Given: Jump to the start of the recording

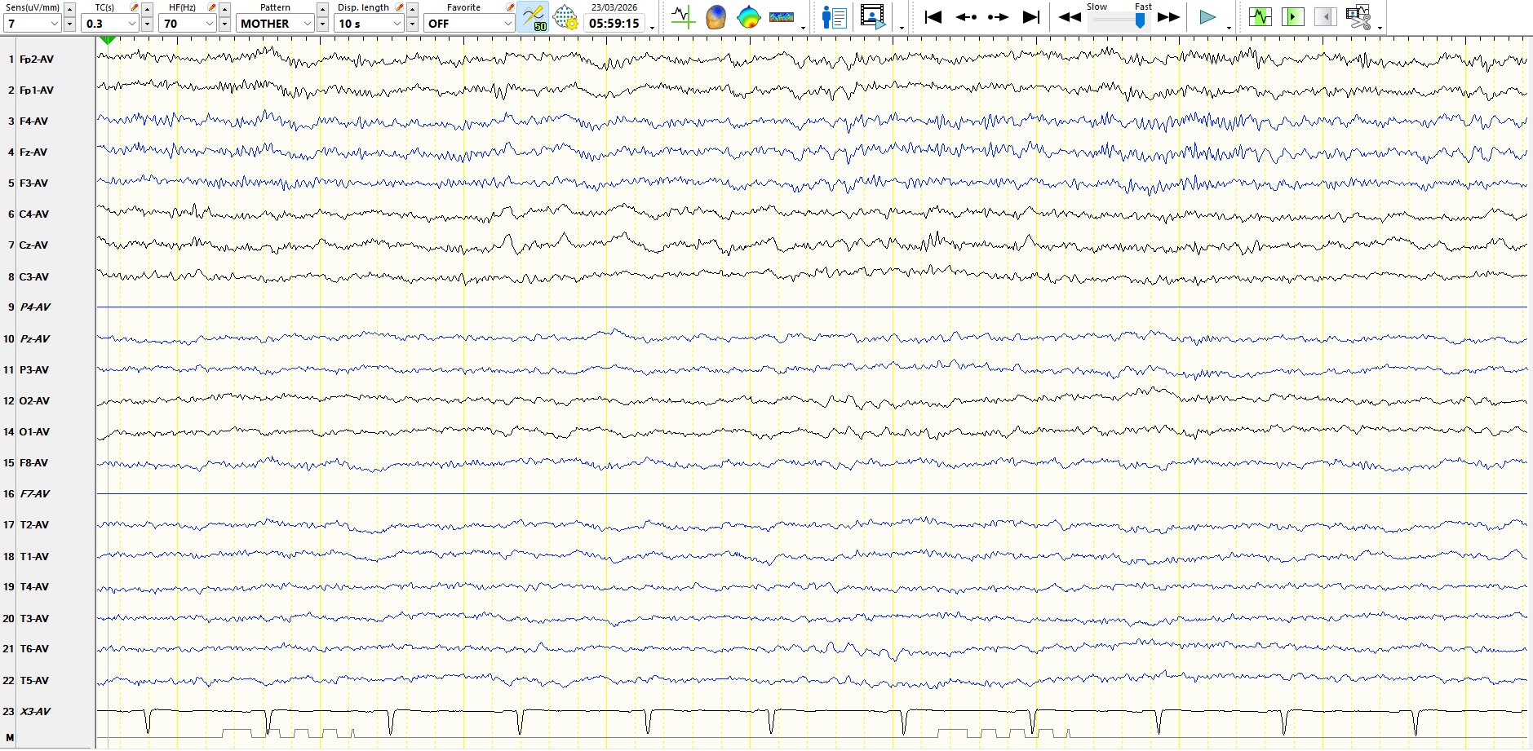Looking at the screenshot, I should click(x=933, y=16).
